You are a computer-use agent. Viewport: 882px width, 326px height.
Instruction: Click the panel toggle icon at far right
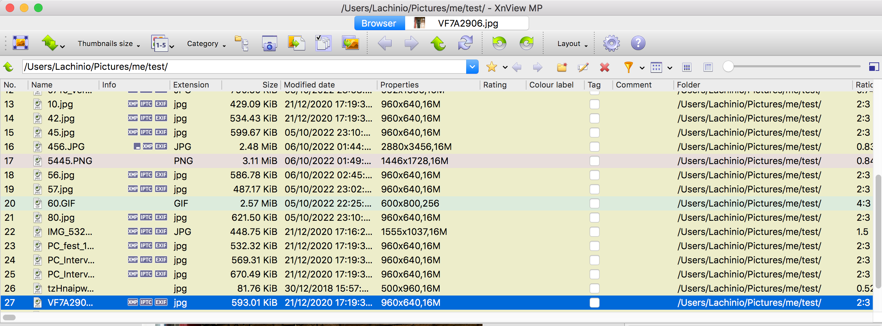(874, 67)
